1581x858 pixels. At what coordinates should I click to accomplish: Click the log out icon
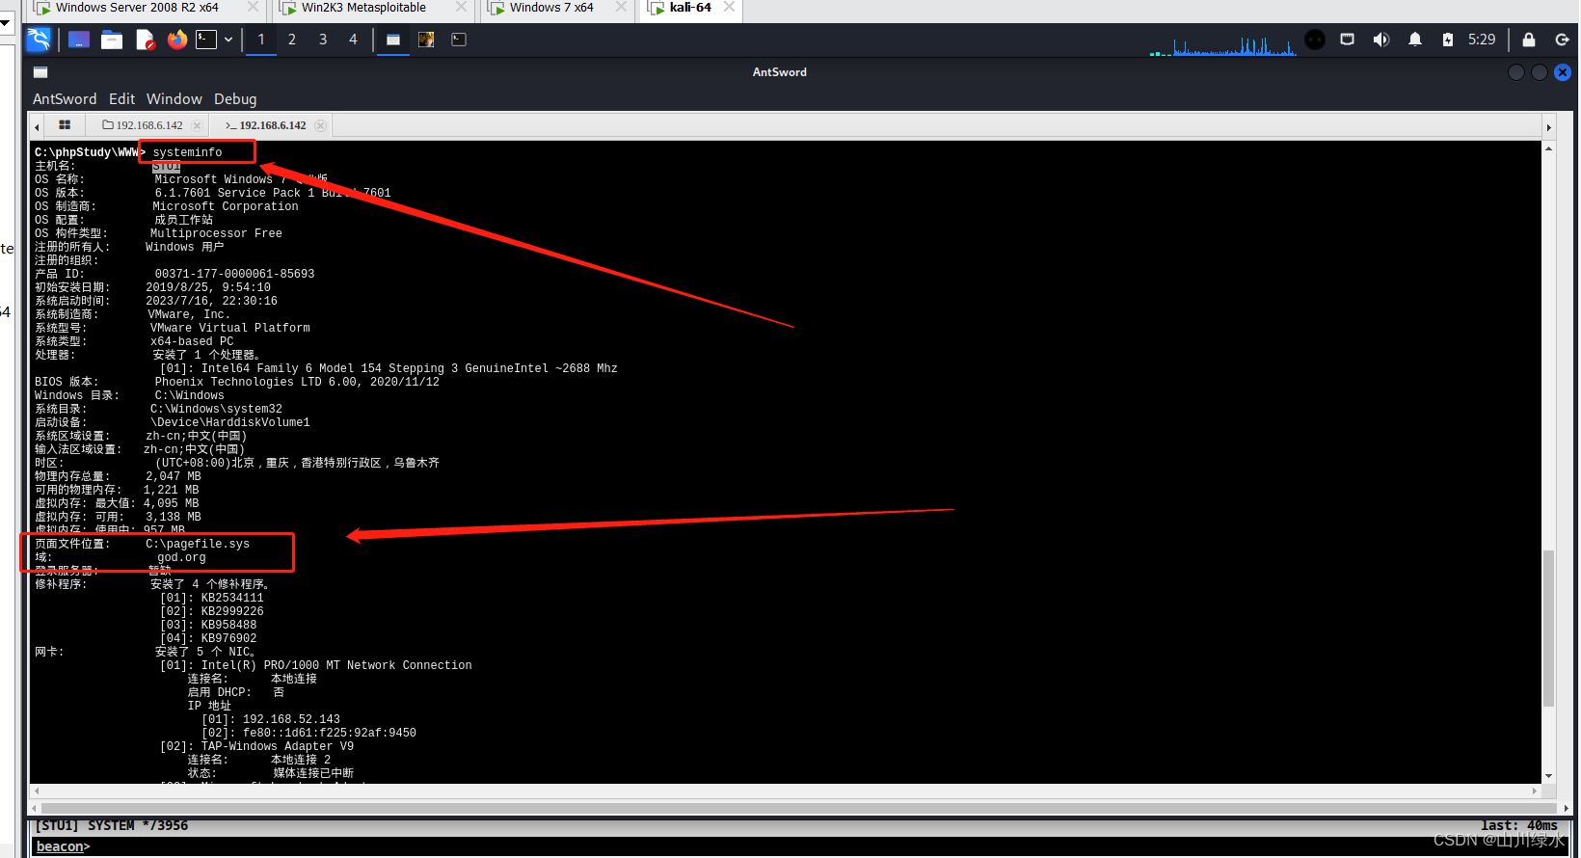click(1562, 40)
